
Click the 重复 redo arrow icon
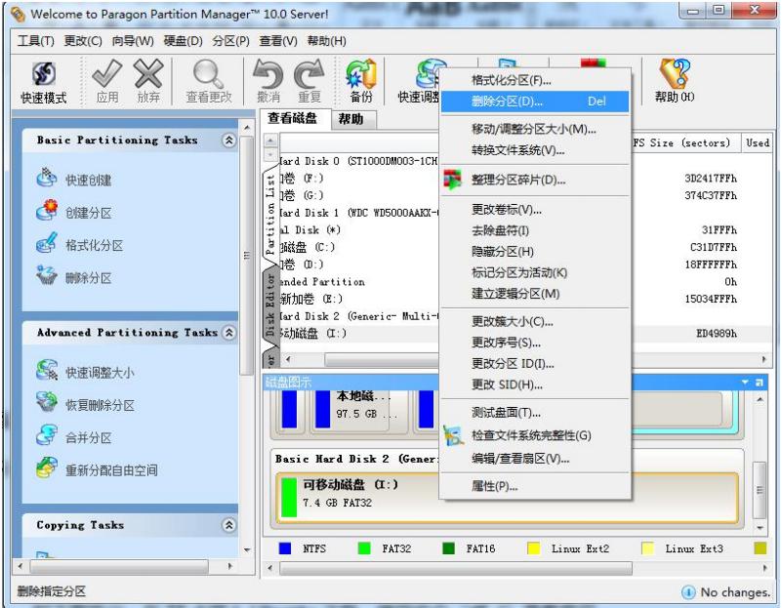309,74
